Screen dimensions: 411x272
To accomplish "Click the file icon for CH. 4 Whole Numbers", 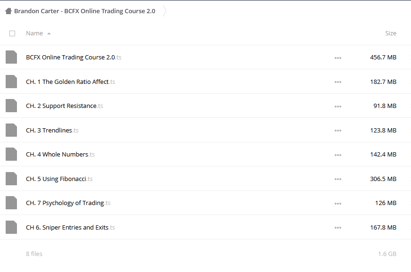I will click(11, 154).
